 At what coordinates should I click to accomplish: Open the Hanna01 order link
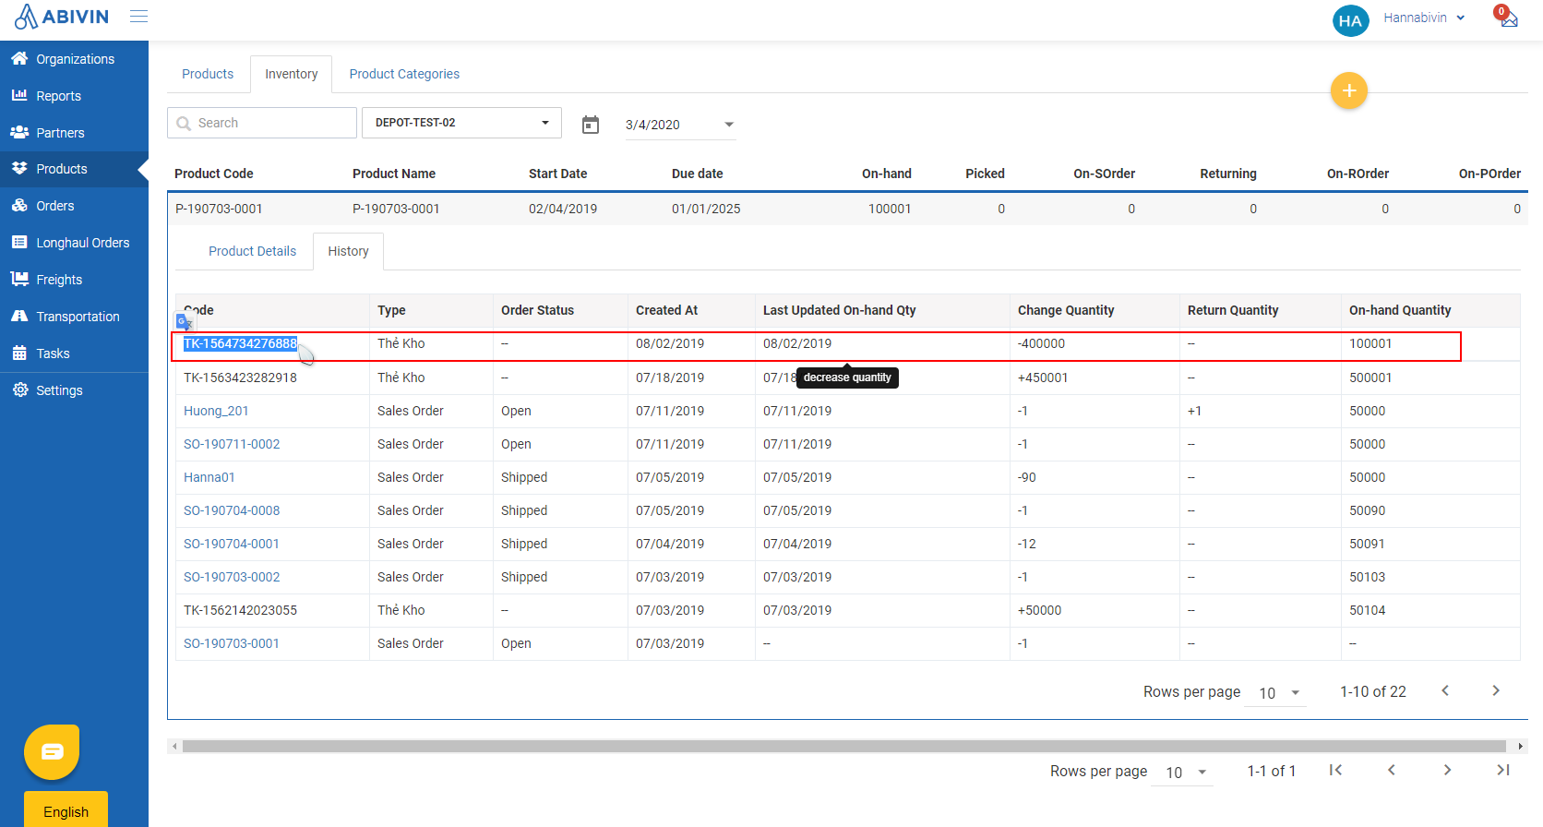point(209,477)
